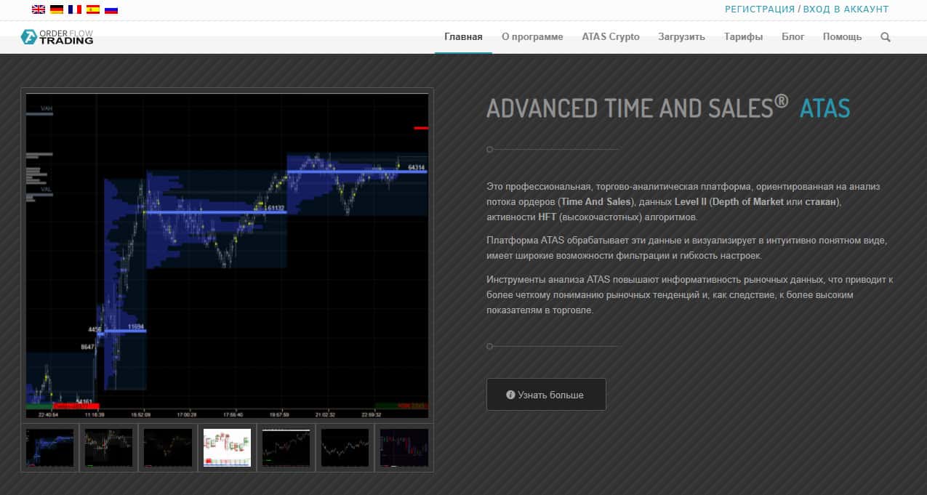927x495 pixels.
Task: Open the Загрузить menu item
Action: (682, 37)
